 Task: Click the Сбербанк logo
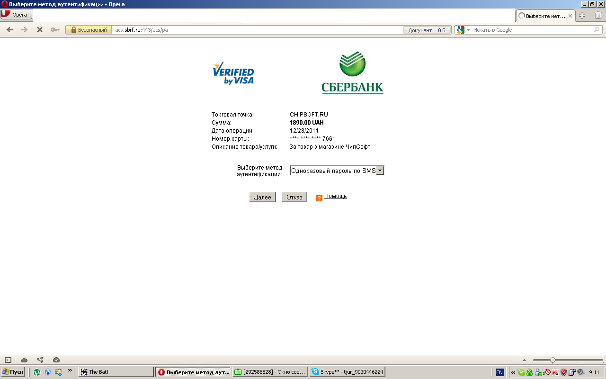click(x=352, y=73)
